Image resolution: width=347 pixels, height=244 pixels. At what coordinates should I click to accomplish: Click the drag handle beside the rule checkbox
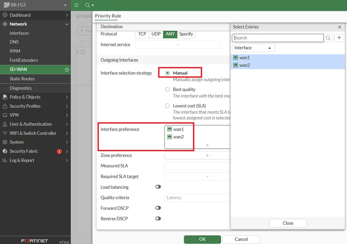point(77,52)
